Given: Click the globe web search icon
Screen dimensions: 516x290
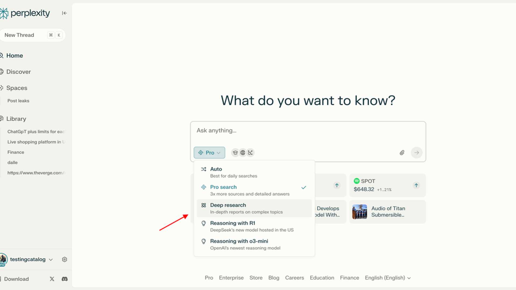Looking at the screenshot, I should pos(243,152).
